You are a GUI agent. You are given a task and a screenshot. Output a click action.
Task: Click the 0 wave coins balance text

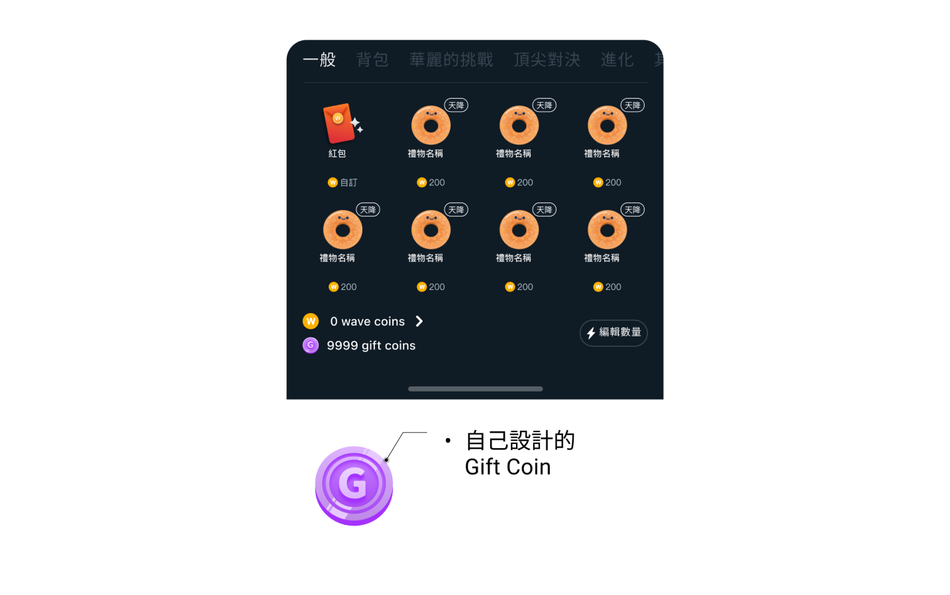pos(367,322)
